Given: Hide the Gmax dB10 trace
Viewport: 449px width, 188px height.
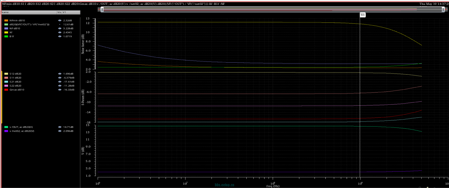Looking at the screenshot, I should click(60, 90).
